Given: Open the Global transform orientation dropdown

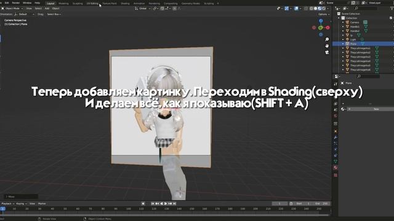Looking at the screenshot, I should tap(142, 9).
